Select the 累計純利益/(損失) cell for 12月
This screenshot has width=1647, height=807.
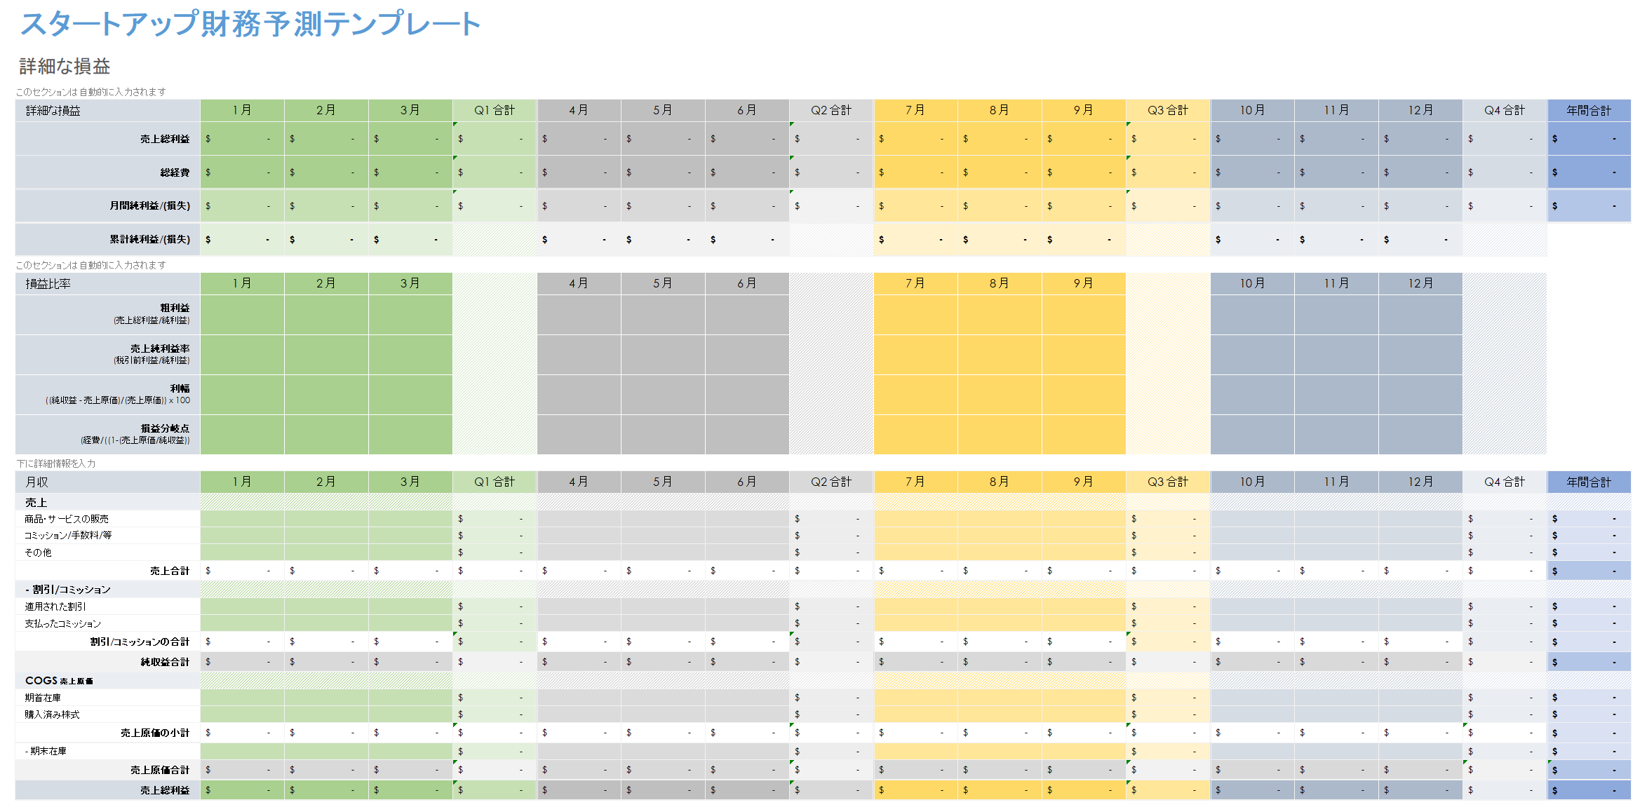pos(1420,240)
